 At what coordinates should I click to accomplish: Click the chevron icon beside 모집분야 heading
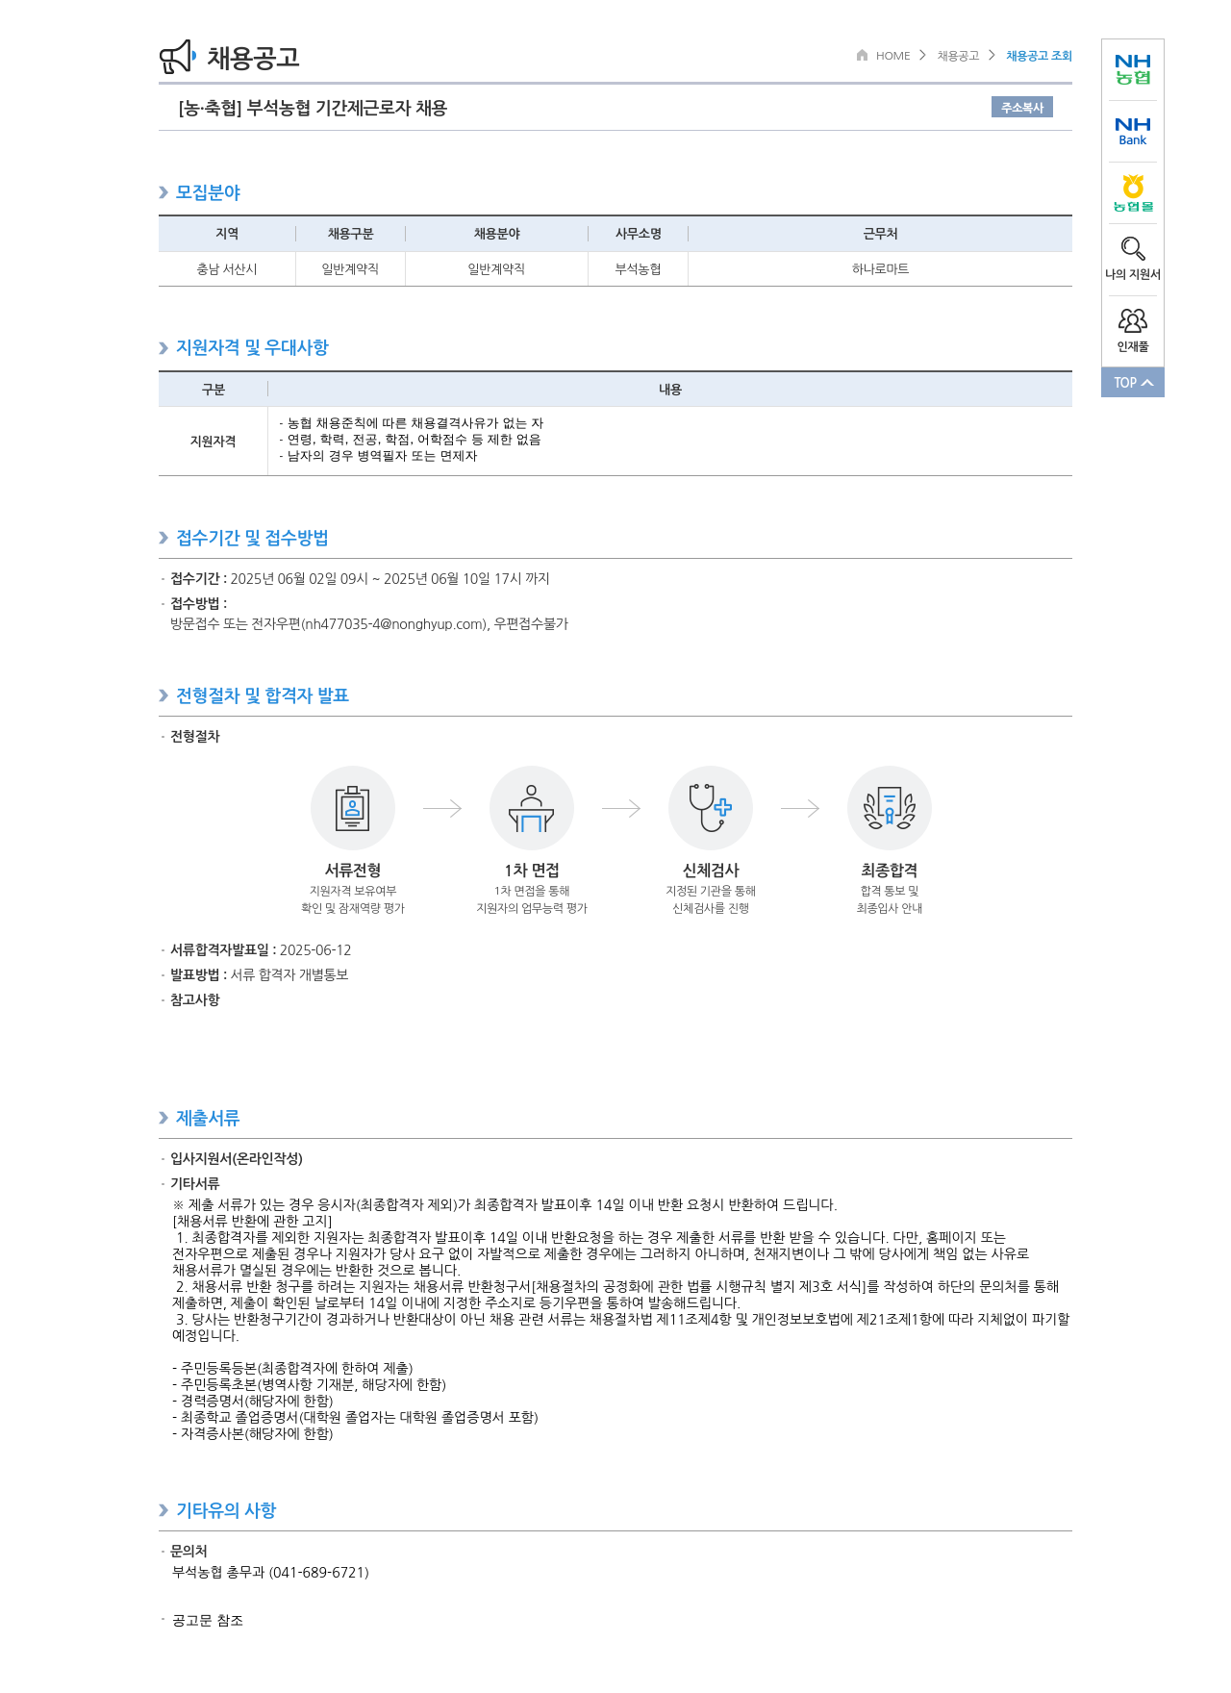(163, 192)
